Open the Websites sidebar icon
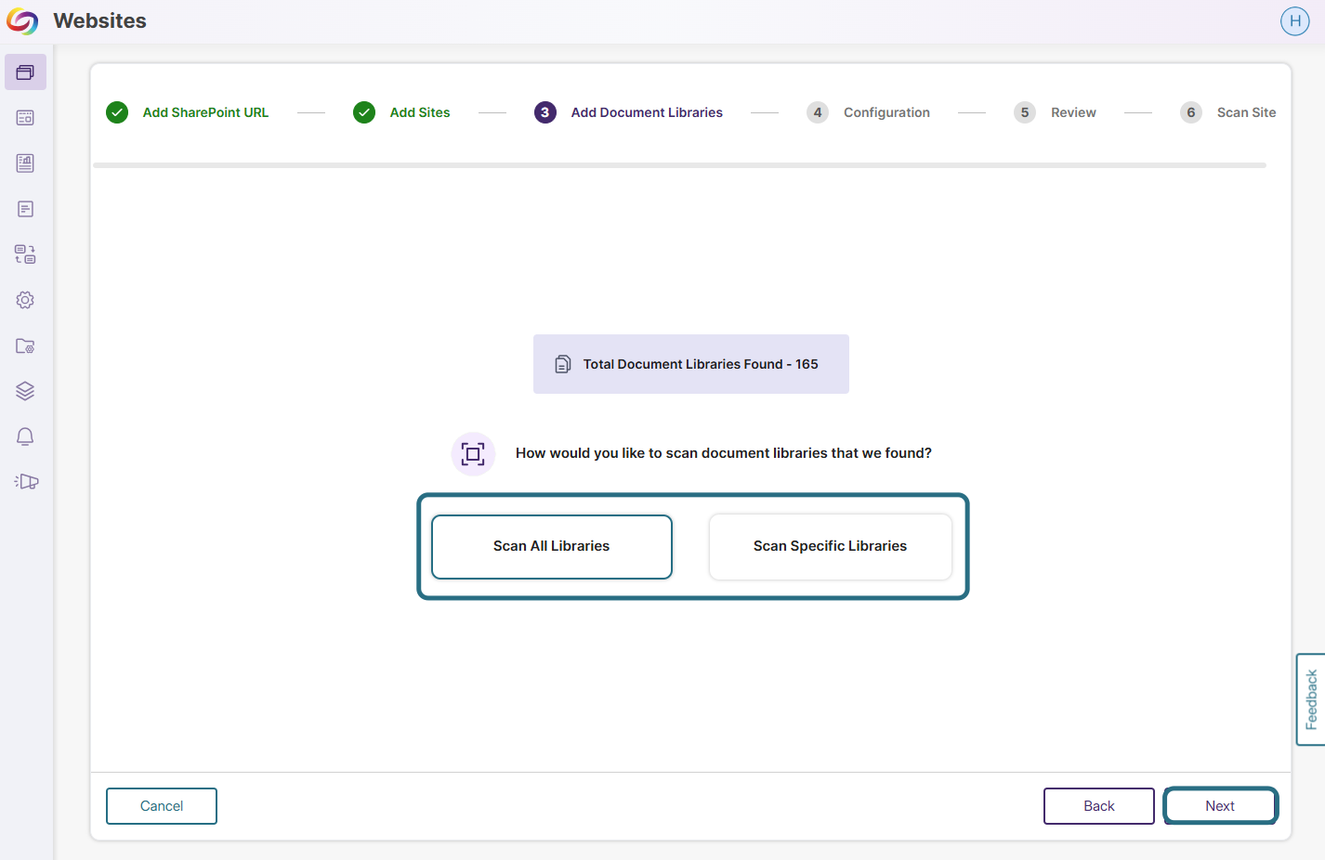This screenshot has height=860, width=1325. coord(25,72)
